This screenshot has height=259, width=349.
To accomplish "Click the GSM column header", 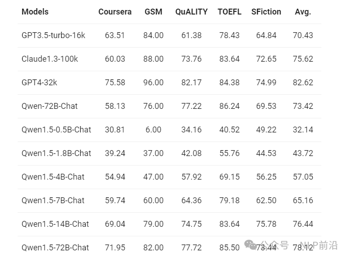I will [x=153, y=12].
